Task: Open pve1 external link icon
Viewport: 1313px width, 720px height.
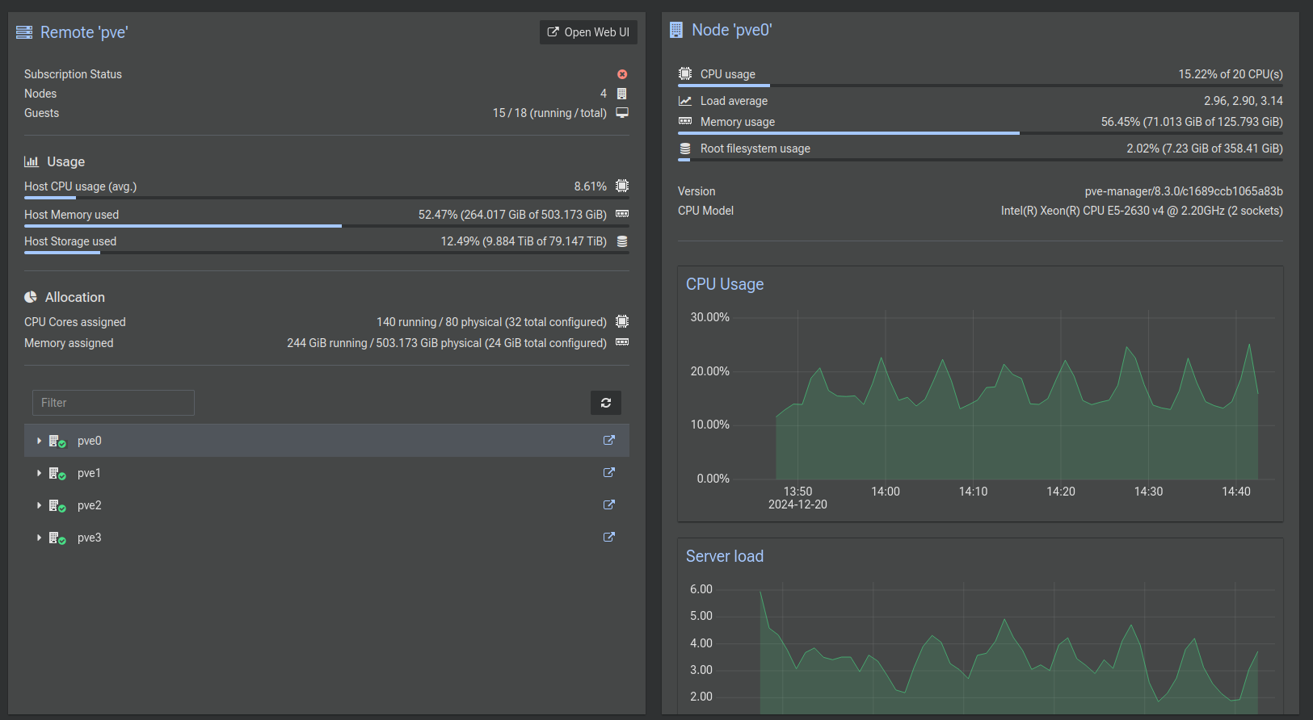Action: point(609,473)
